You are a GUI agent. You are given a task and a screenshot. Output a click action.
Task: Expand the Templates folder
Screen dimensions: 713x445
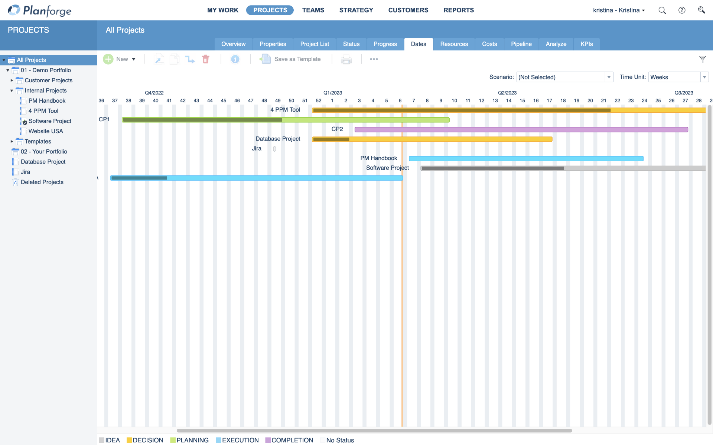12,141
